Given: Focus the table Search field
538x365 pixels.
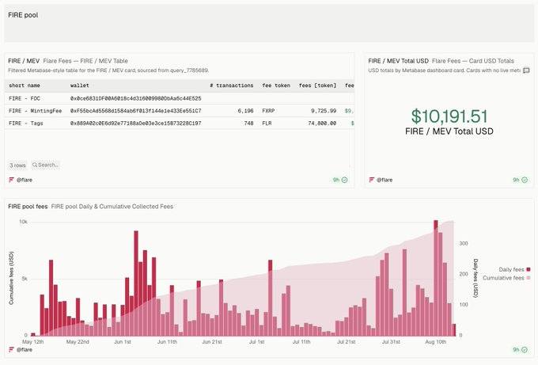Looking at the screenshot, I should (46, 165).
